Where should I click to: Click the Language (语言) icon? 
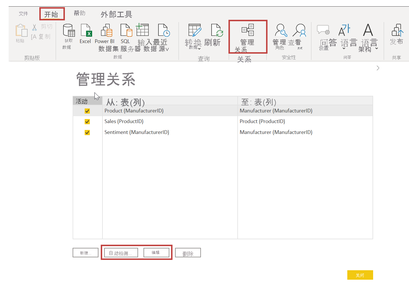[344, 30]
